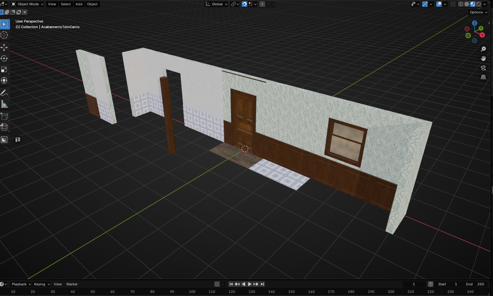Set selection mode to Extend
The width and height of the screenshot is (493, 296).
click(7, 12)
